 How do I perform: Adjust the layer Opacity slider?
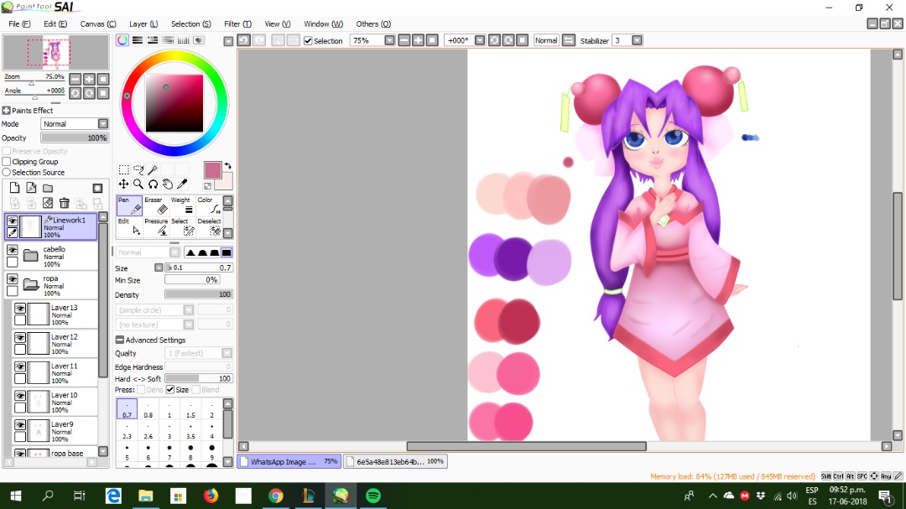(x=75, y=138)
